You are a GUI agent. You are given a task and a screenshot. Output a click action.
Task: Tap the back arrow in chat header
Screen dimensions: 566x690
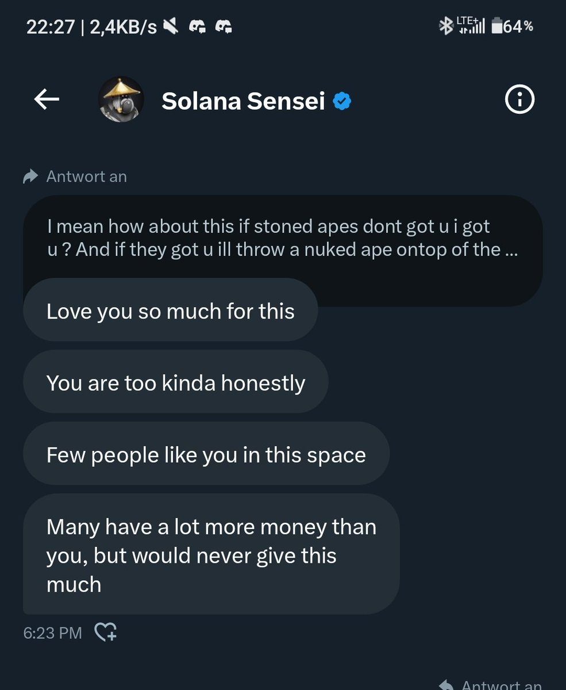47,100
